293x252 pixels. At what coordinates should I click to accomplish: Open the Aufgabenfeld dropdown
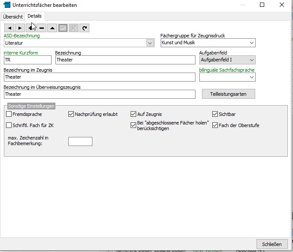click(251, 60)
